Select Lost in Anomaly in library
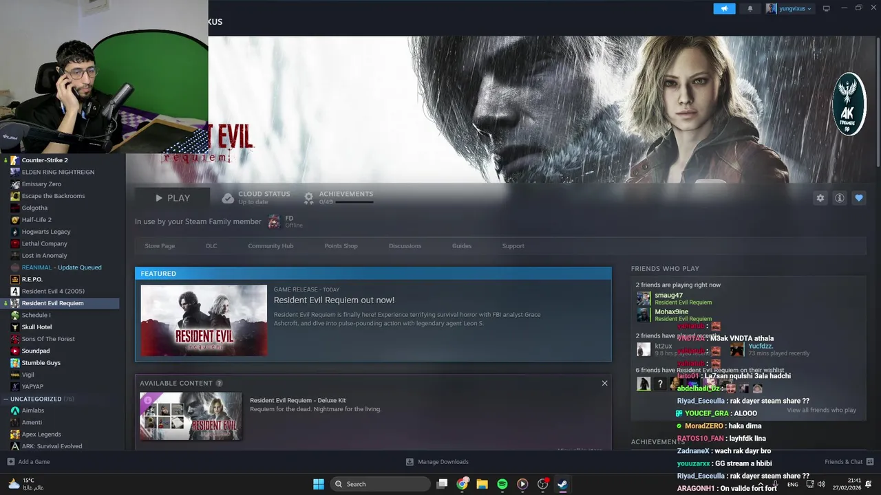Screen dimensions: 881x495 point(44,256)
